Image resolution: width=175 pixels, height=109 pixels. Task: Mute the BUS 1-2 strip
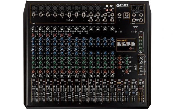pyautogui.click(x=126, y=80)
